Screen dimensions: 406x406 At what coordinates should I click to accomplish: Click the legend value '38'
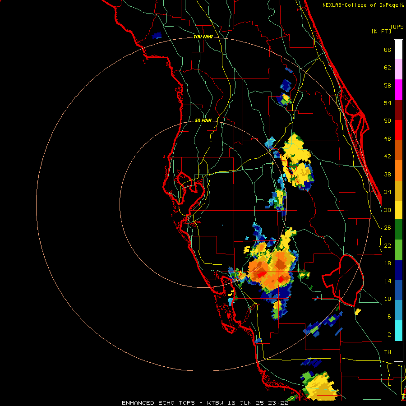tap(388, 175)
